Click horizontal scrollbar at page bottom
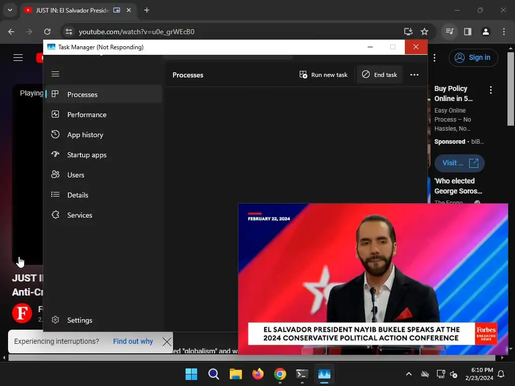 pyautogui.click(x=251, y=358)
